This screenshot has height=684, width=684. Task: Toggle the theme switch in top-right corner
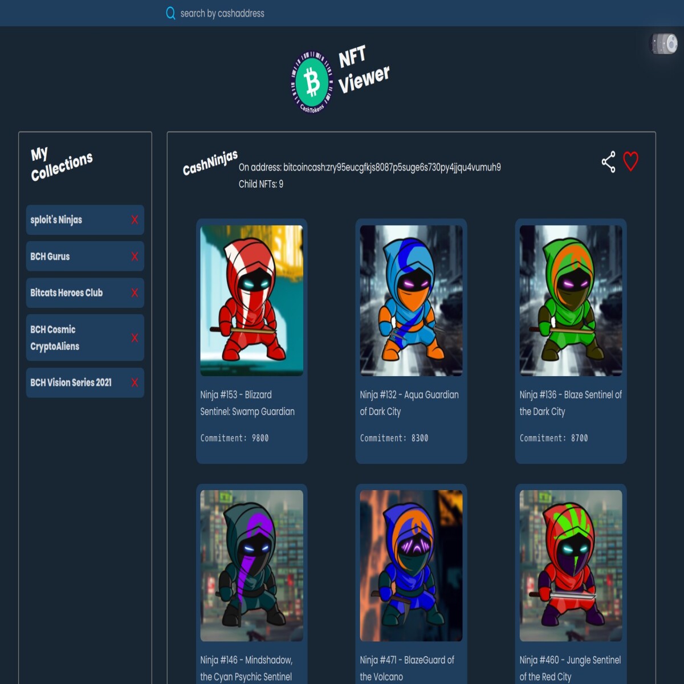pos(665,44)
